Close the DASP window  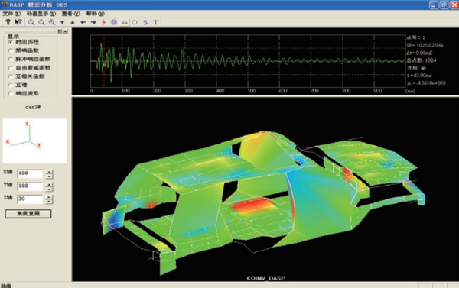(454, 5)
